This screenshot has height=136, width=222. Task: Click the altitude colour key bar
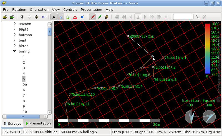208,49
